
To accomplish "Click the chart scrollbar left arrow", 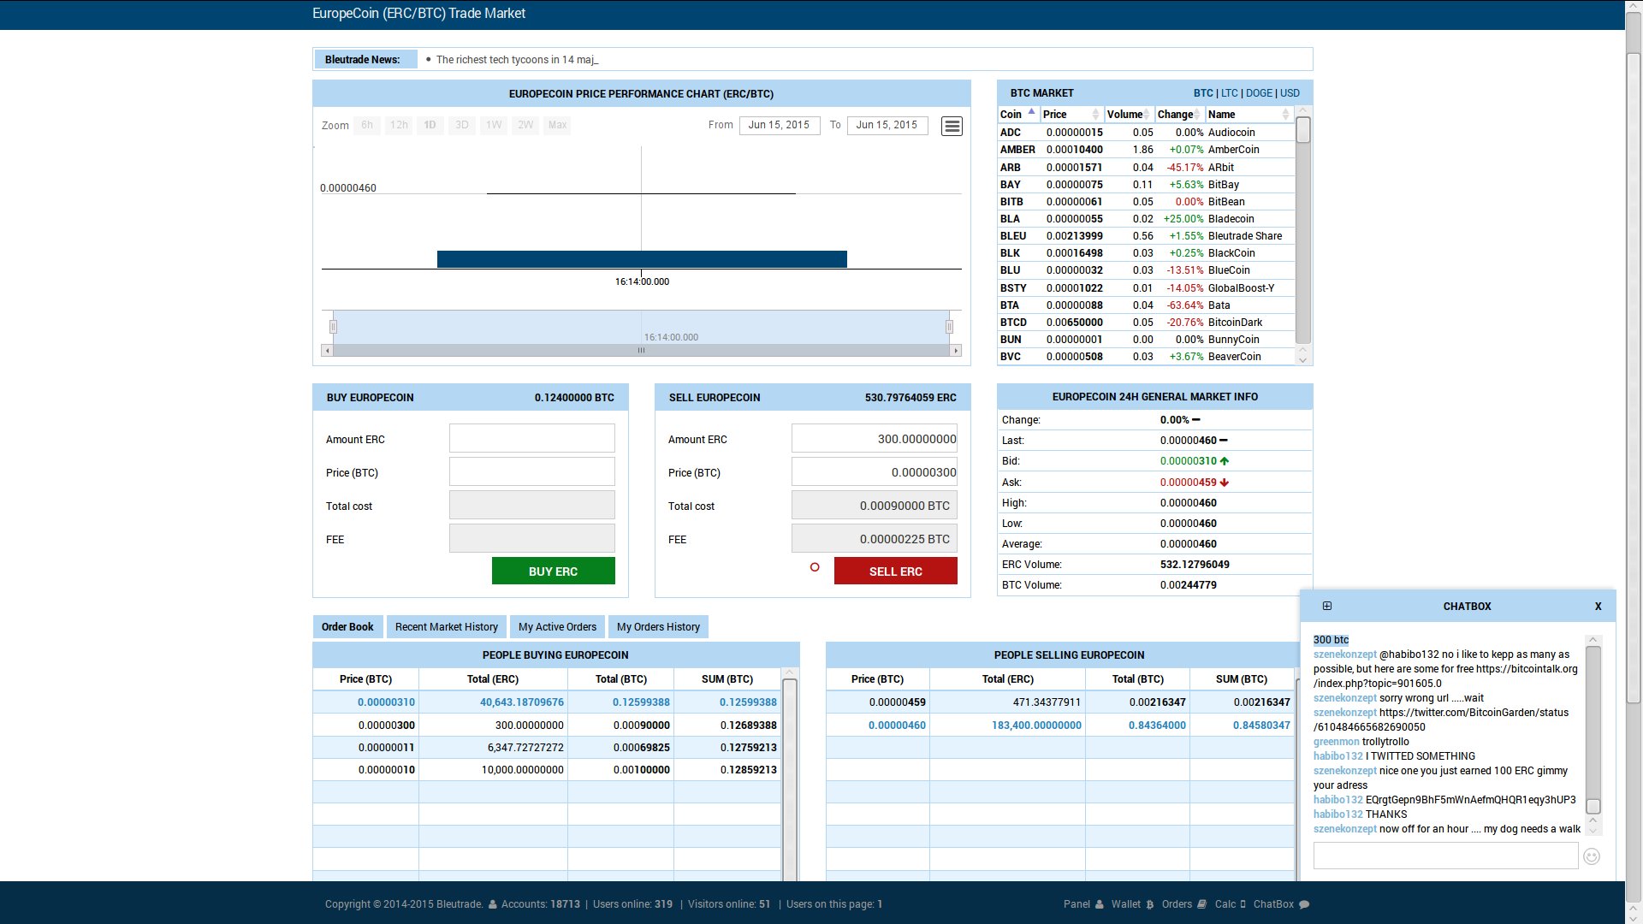I will pyautogui.click(x=327, y=351).
